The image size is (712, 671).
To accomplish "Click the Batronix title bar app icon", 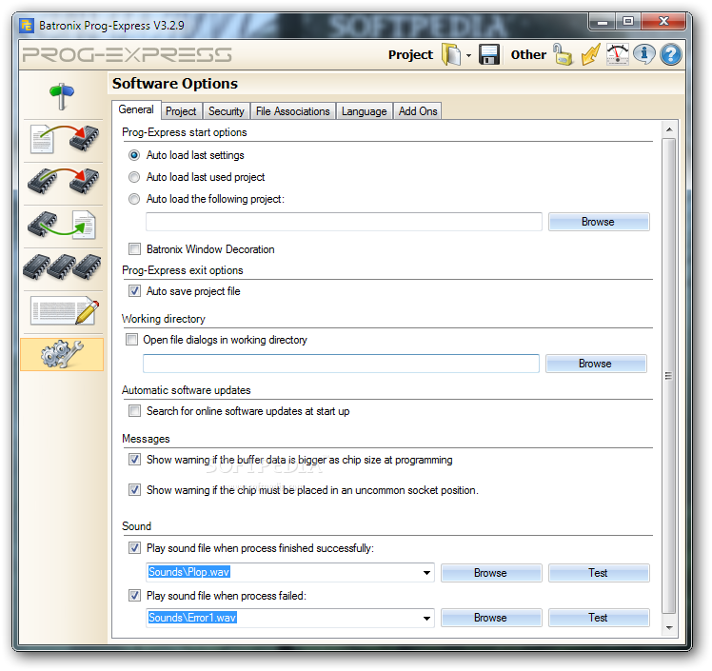I will pyautogui.click(x=27, y=26).
